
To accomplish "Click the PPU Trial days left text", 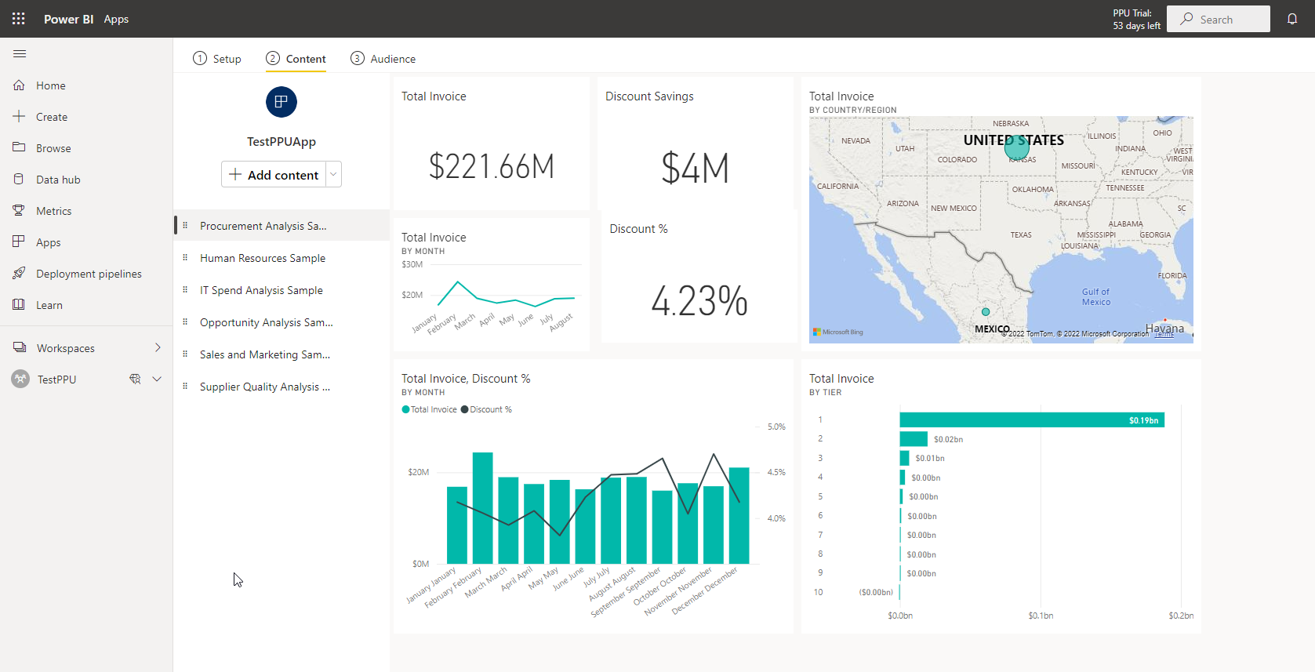I will (1136, 20).
